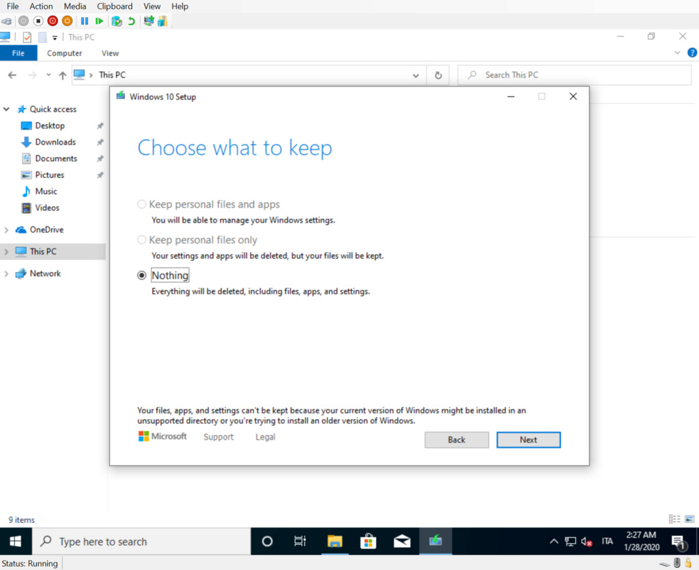Select Keep personal files only option

point(142,240)
